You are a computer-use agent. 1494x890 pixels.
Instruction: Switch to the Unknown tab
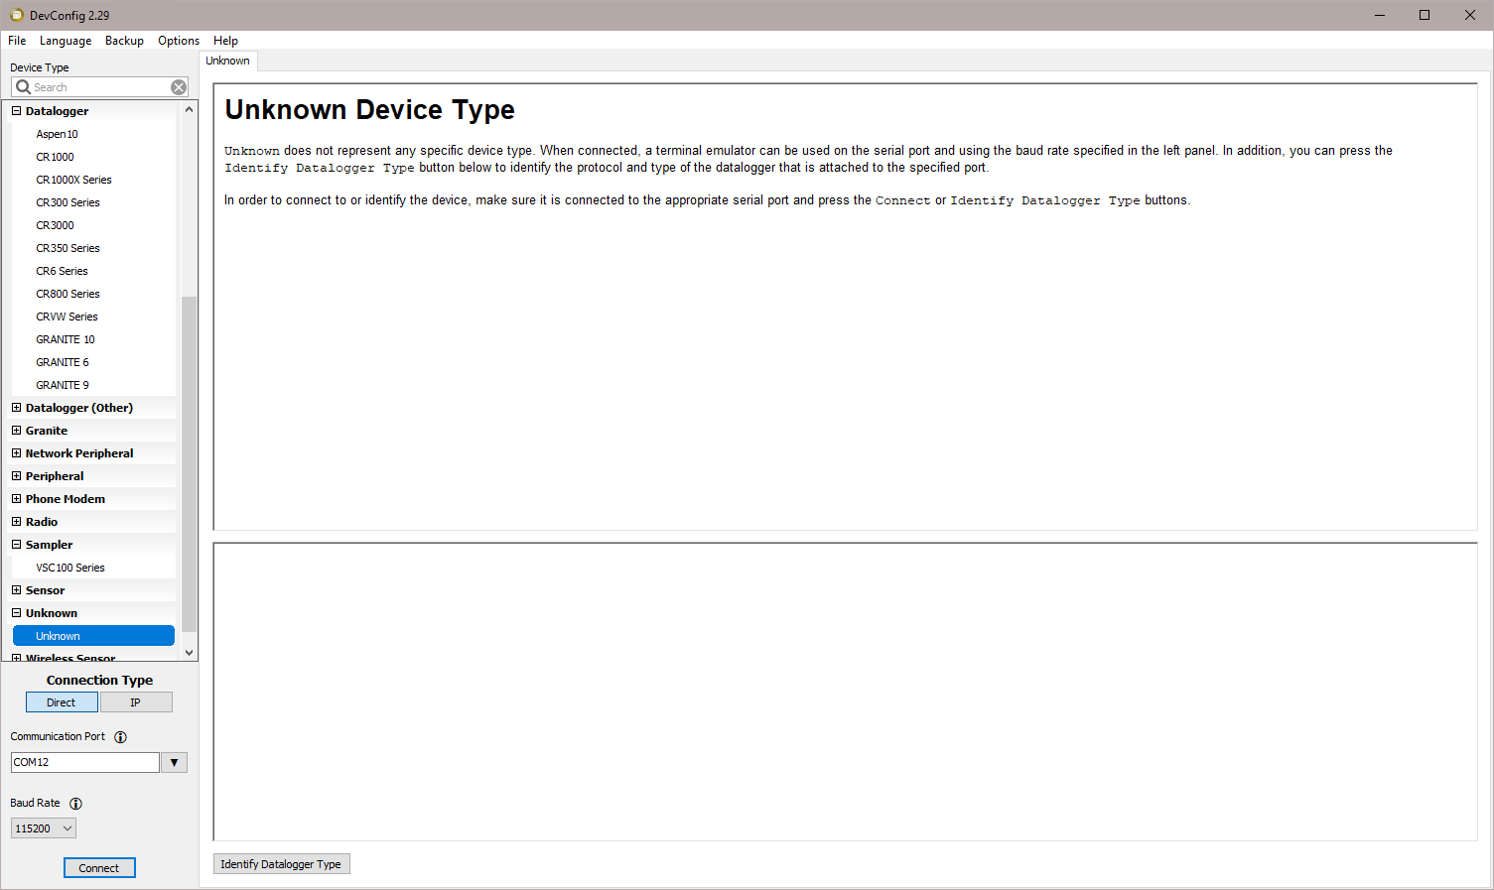pos(227,61)
